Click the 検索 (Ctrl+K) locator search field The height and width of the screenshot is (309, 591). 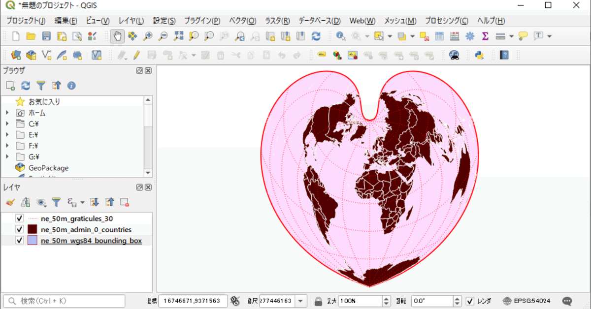click(x=65, y=301)
